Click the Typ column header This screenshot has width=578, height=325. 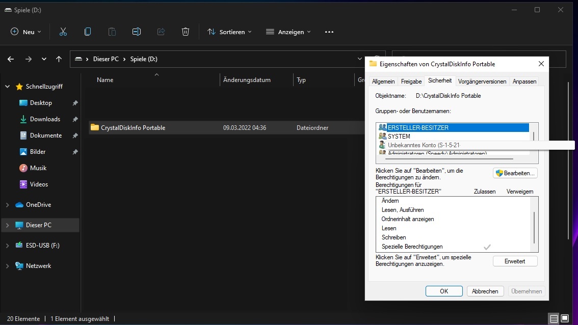tap(301, 80)
